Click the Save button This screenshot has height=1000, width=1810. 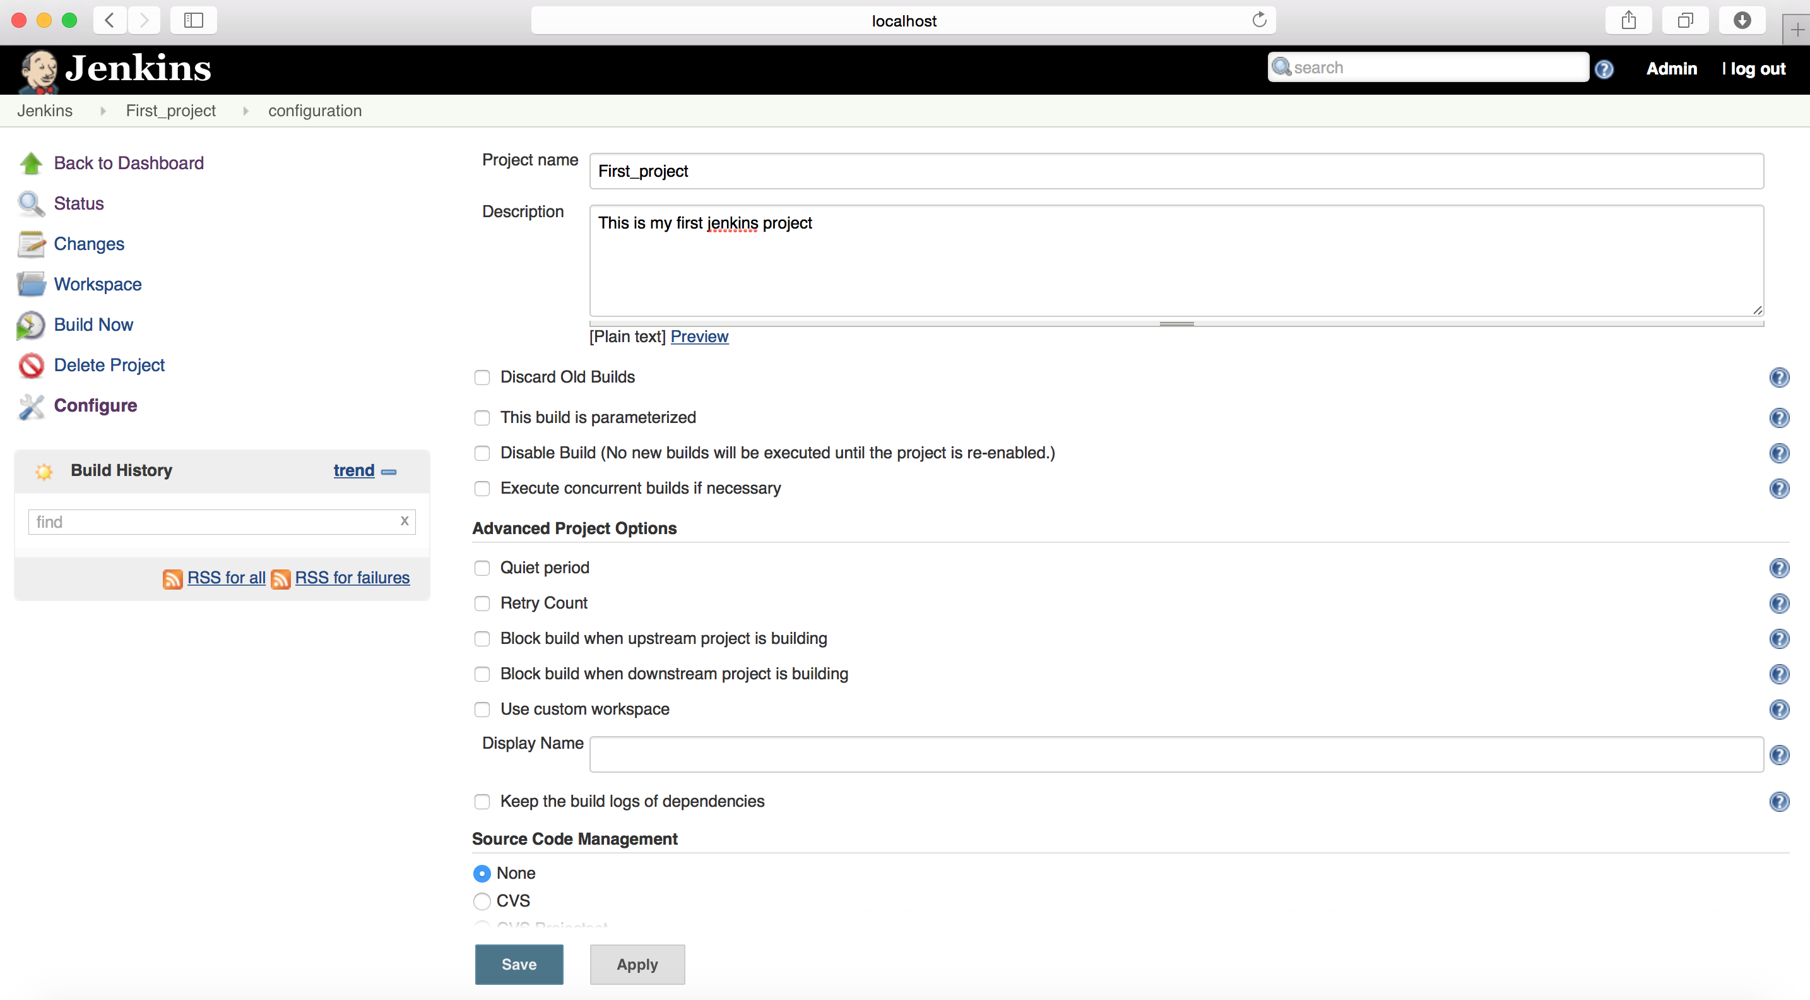point(519,964)
